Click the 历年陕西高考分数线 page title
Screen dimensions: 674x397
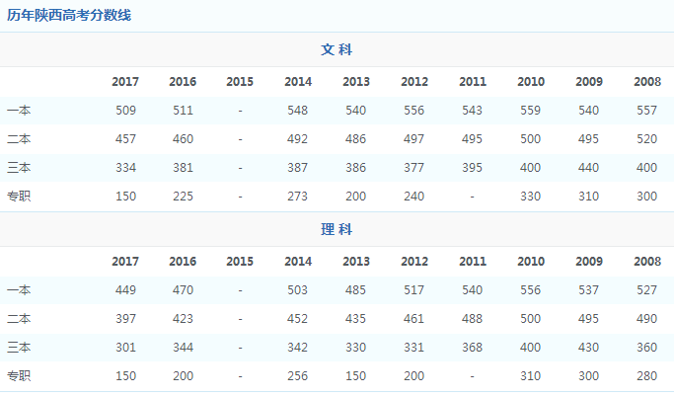point(68,15)
